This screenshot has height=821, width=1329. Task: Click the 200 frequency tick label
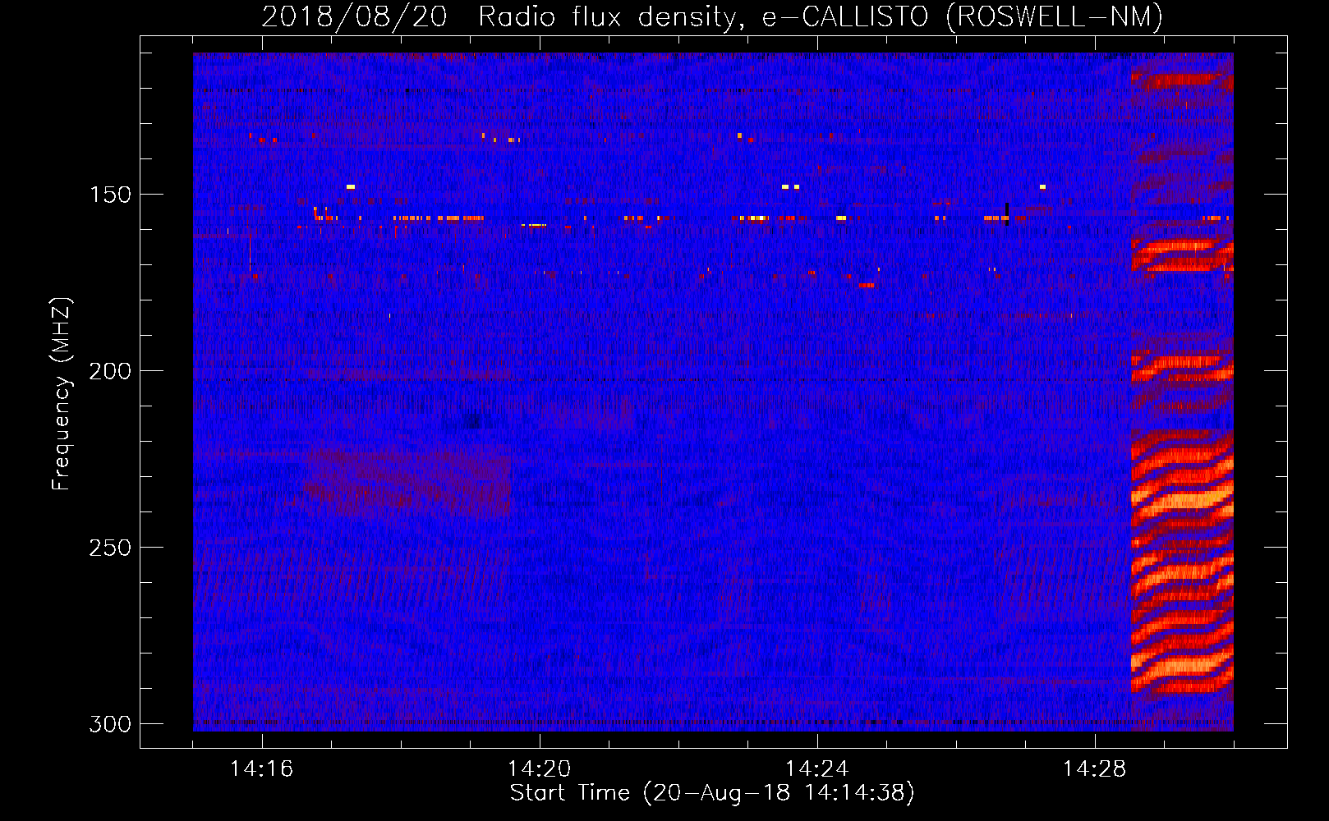(x=110, y=371)
